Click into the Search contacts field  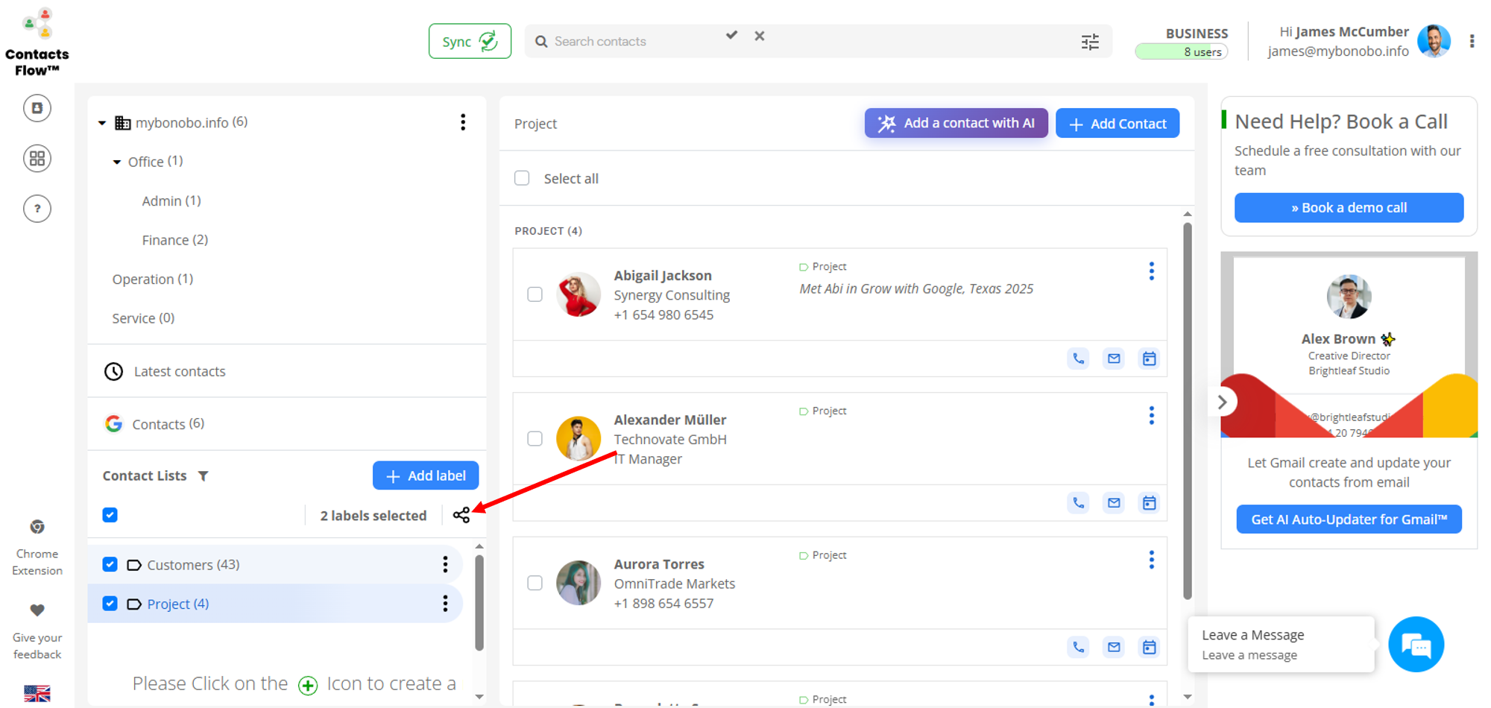[x=634, y=42]
